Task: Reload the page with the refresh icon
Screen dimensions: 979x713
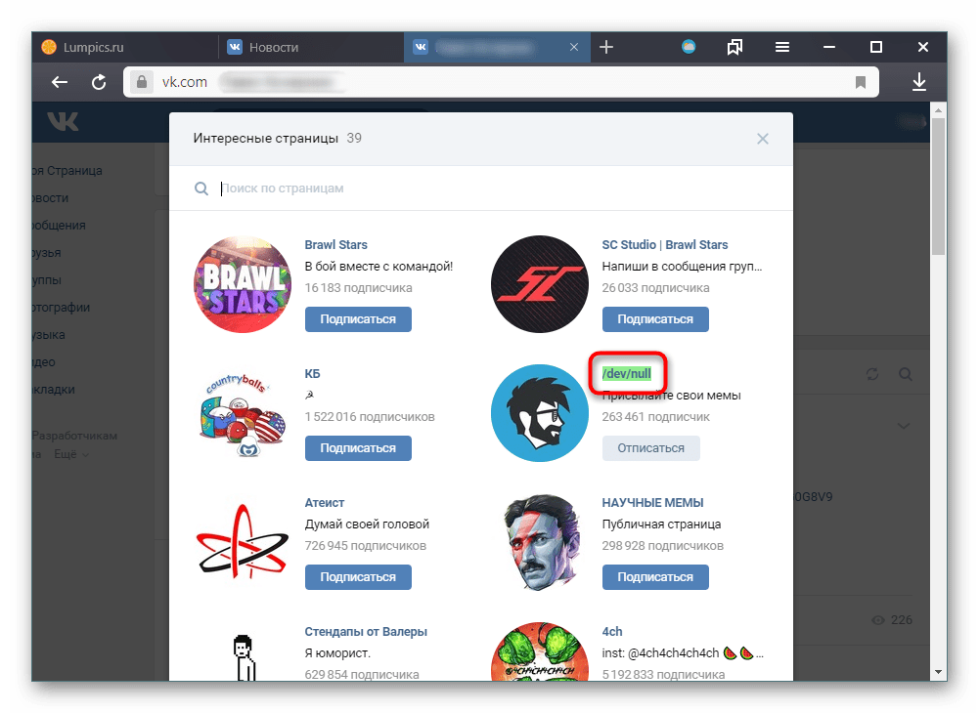Action: (99, 82)
